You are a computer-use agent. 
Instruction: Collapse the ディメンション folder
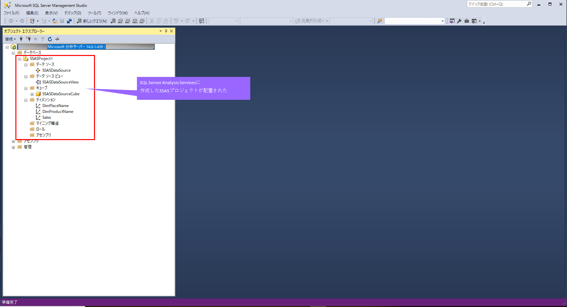coord(26,100)
